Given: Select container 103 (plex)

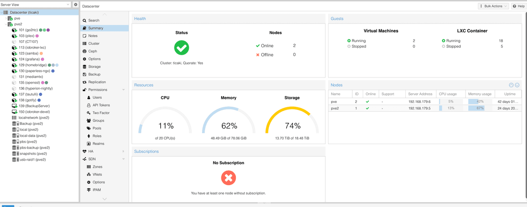Looking at the screenshot, I should click(25, 36).
